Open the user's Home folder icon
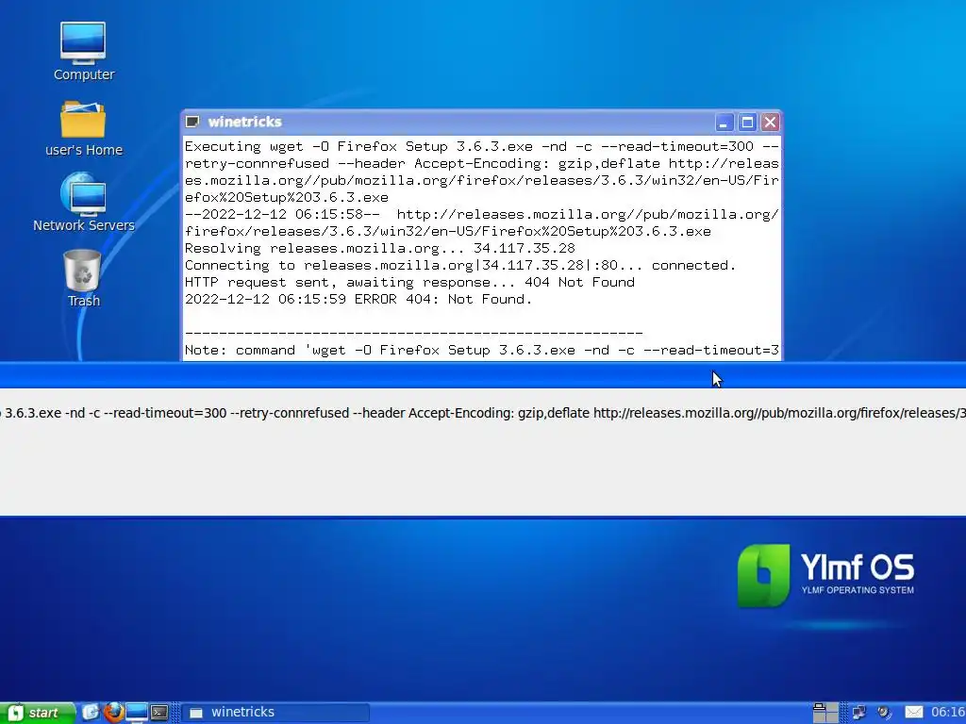This screenshot has height=724, width=966. [x=83, y=128]
